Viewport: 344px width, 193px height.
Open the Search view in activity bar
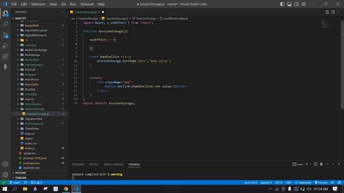(x=5, y=24)
